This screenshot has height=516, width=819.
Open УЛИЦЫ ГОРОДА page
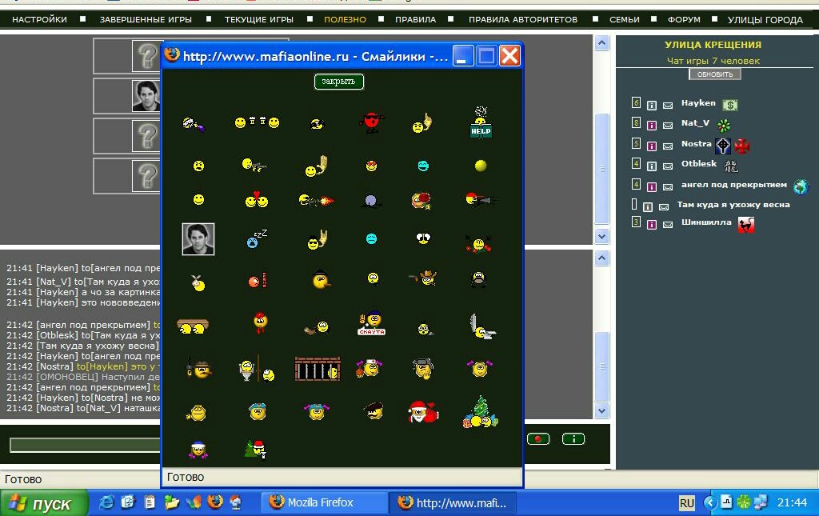[x=765, y=20]
